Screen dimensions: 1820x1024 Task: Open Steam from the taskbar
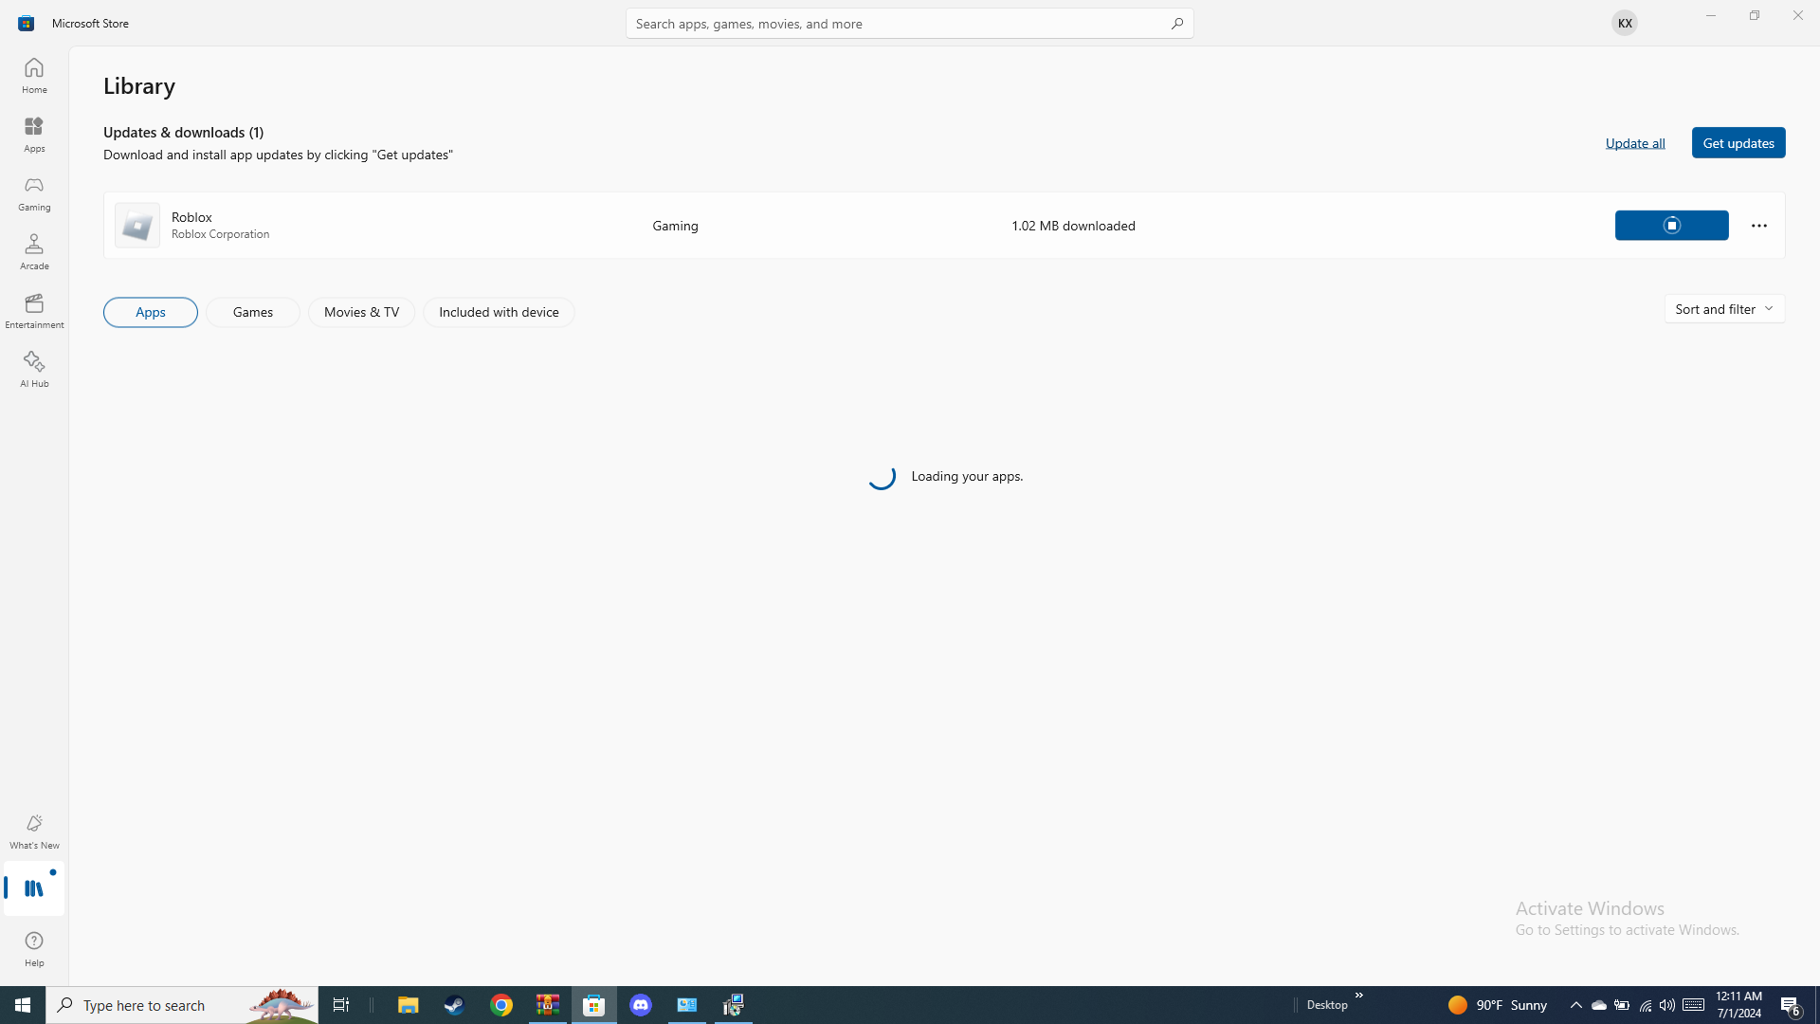454,1005
